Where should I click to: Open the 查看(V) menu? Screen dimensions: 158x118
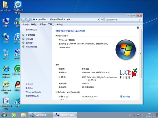[x=42, y=24]
